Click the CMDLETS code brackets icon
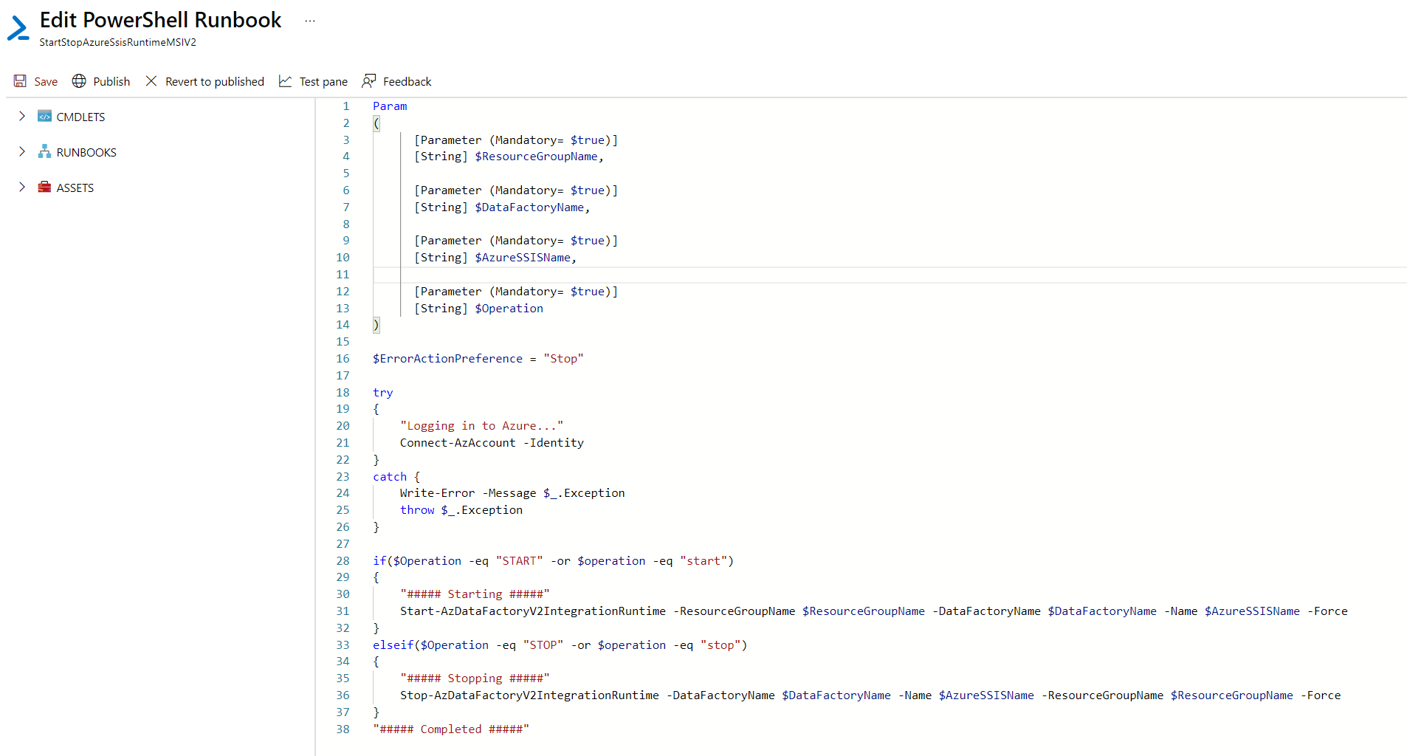1407x756 pixels. tap(45, 116)
